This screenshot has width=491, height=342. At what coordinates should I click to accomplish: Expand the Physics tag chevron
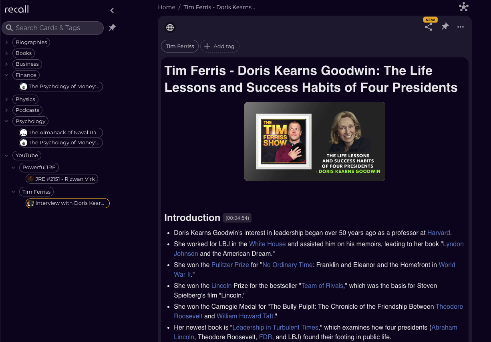tap(6, 99)
